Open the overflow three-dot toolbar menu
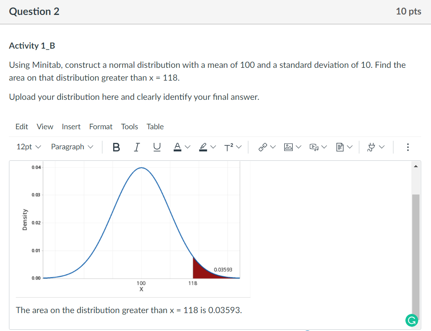 408,147
